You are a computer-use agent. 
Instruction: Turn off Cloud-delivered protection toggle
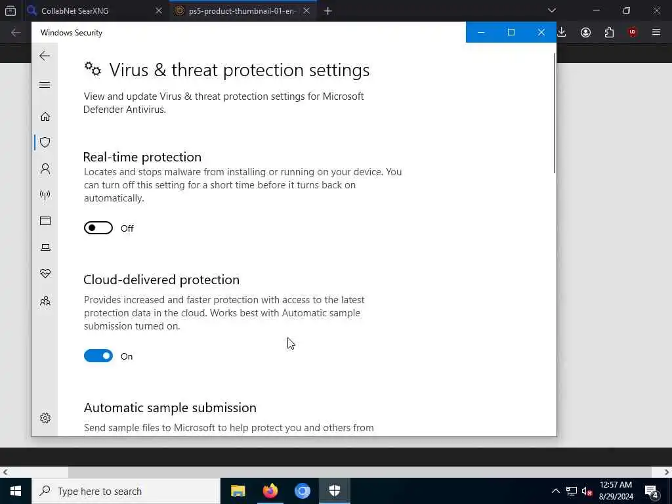pos(98,356)
